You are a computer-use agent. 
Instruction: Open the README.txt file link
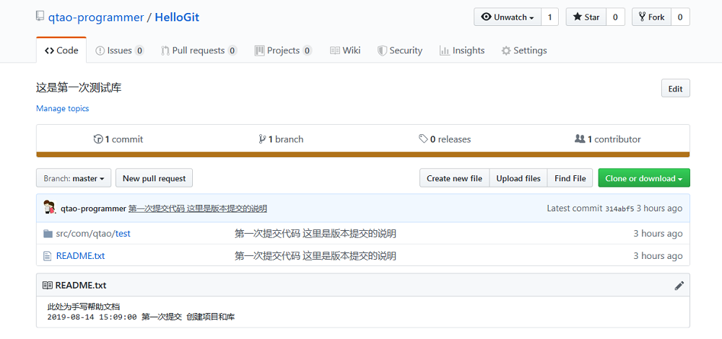tap(81, 256)
